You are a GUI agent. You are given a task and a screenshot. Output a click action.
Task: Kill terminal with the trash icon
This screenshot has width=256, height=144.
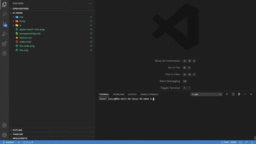(x=239, y=94)
